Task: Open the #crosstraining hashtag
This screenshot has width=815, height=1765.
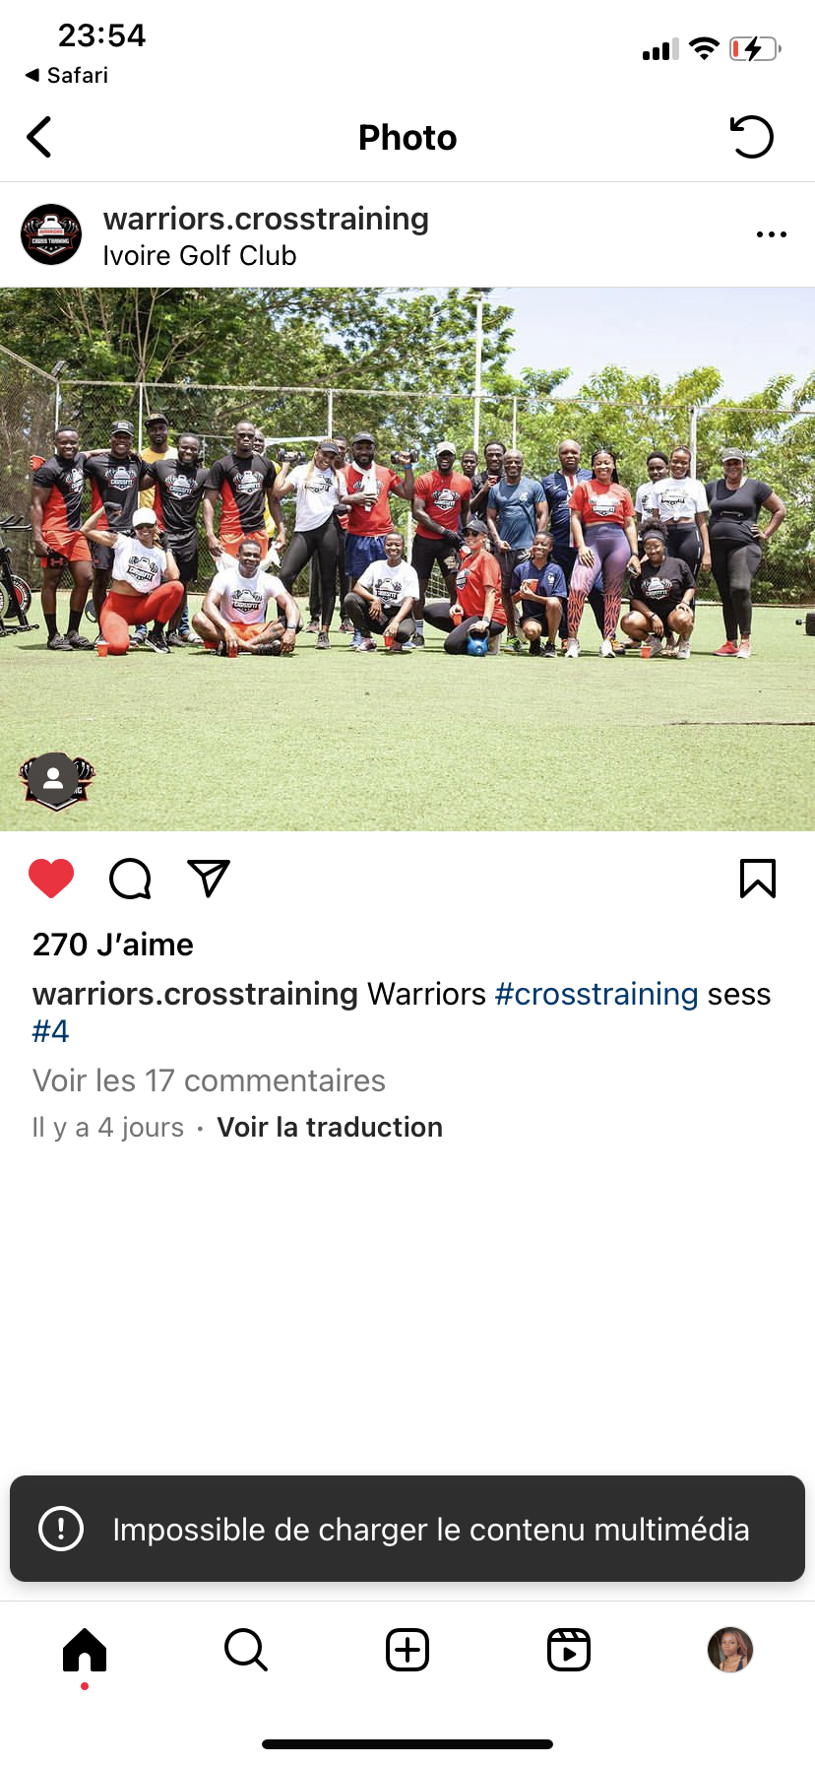Action: (596, 994)
